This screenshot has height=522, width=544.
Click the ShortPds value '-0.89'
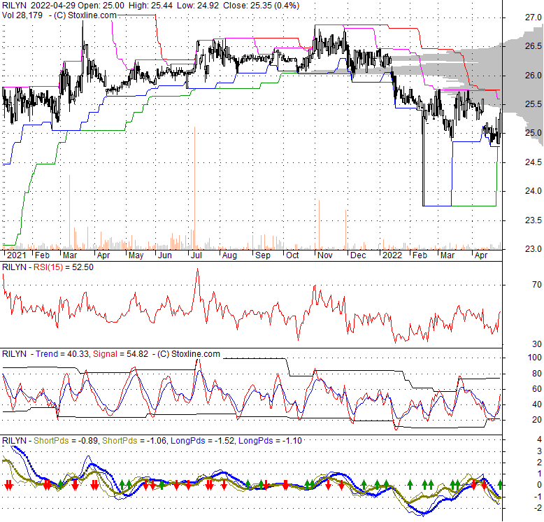coord(88,441)
